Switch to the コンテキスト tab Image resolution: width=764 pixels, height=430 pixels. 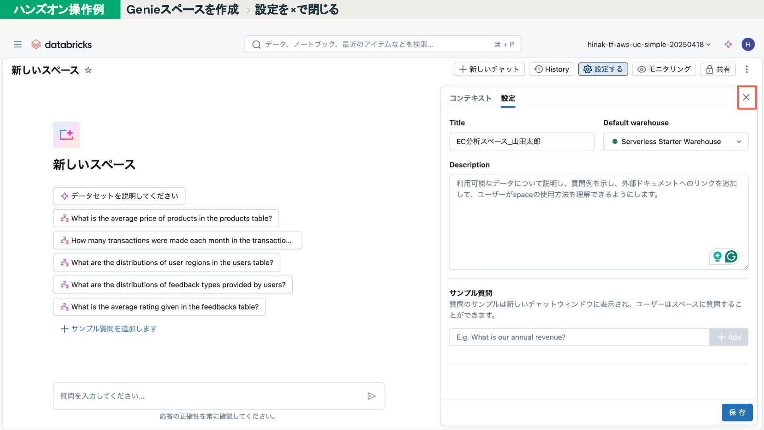tap(470, 98)
